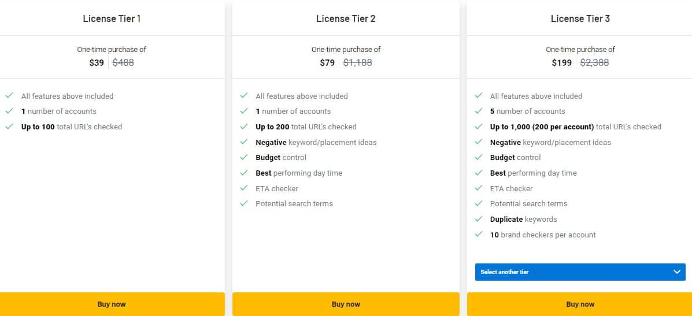Click the checkmark next to Tier 2 ETA checker
Viewport: 692px width, 316px height.
[244, 188]
